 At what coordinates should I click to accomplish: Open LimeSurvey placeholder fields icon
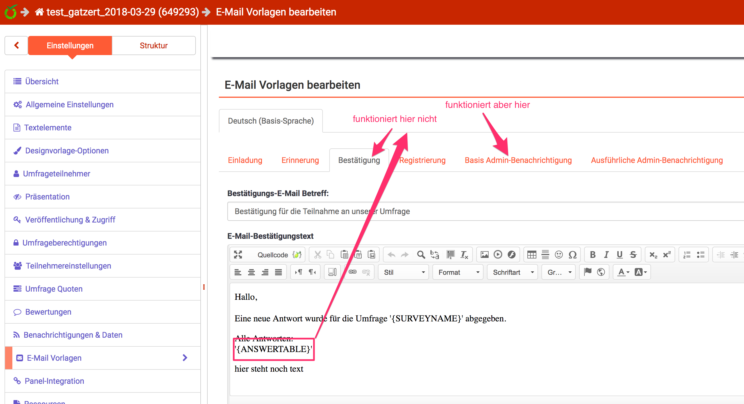(x=297, y=255)
